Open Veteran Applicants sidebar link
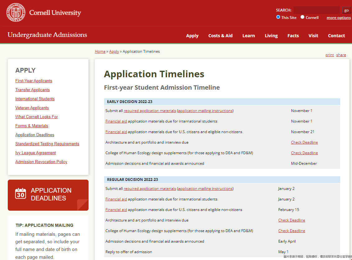352x260 pixels. click(32, 108)
